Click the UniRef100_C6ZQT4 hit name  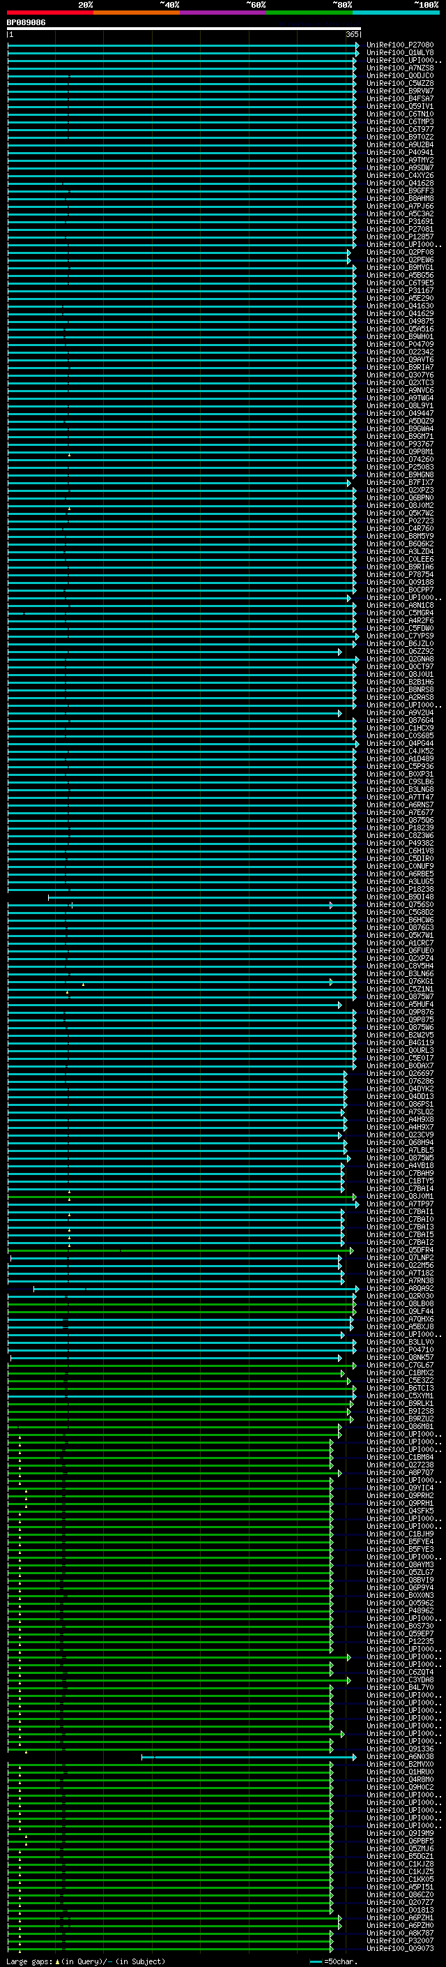pos(400,1673)
